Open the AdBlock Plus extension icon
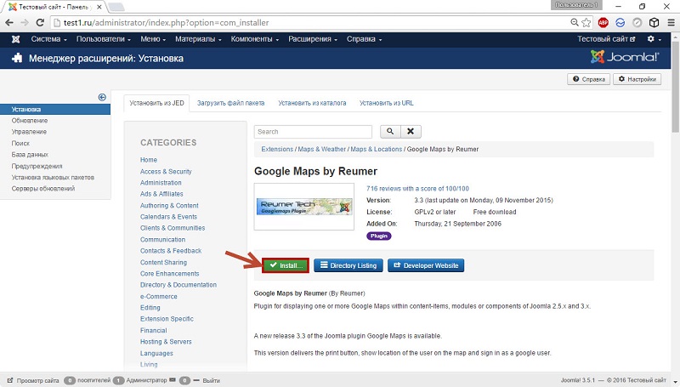The image size is (680, 387). pos(603,23)
